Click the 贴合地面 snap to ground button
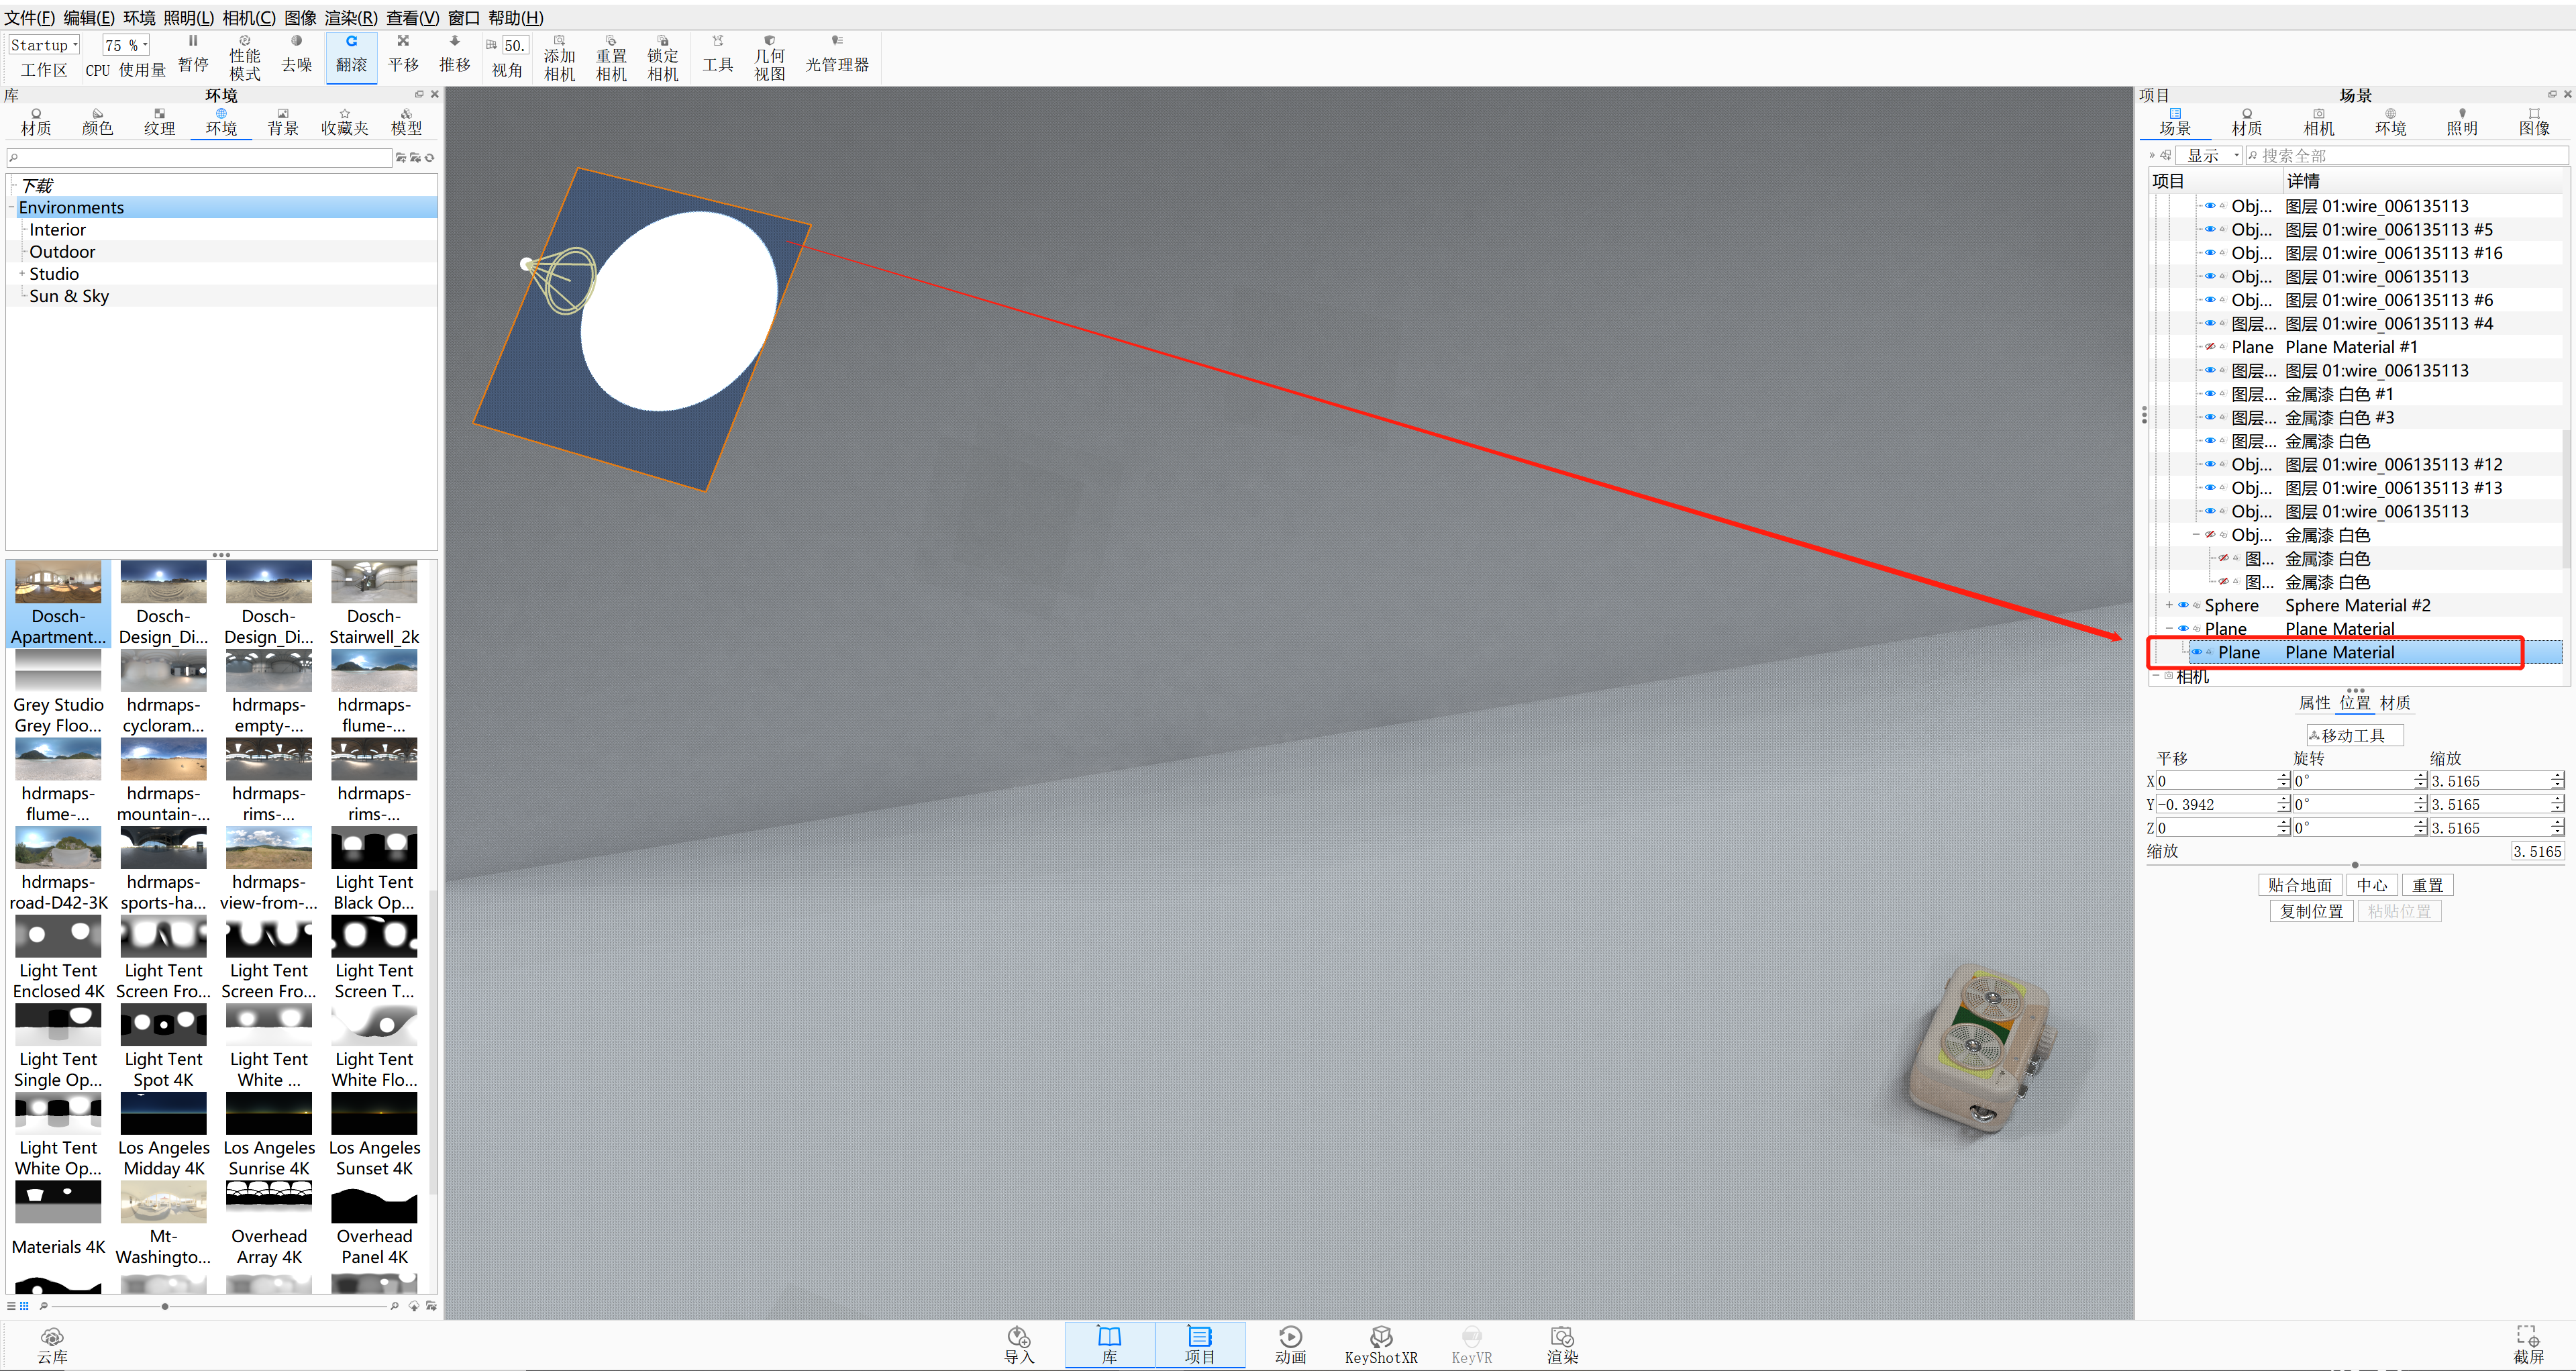 click(x=2299, y=885)
